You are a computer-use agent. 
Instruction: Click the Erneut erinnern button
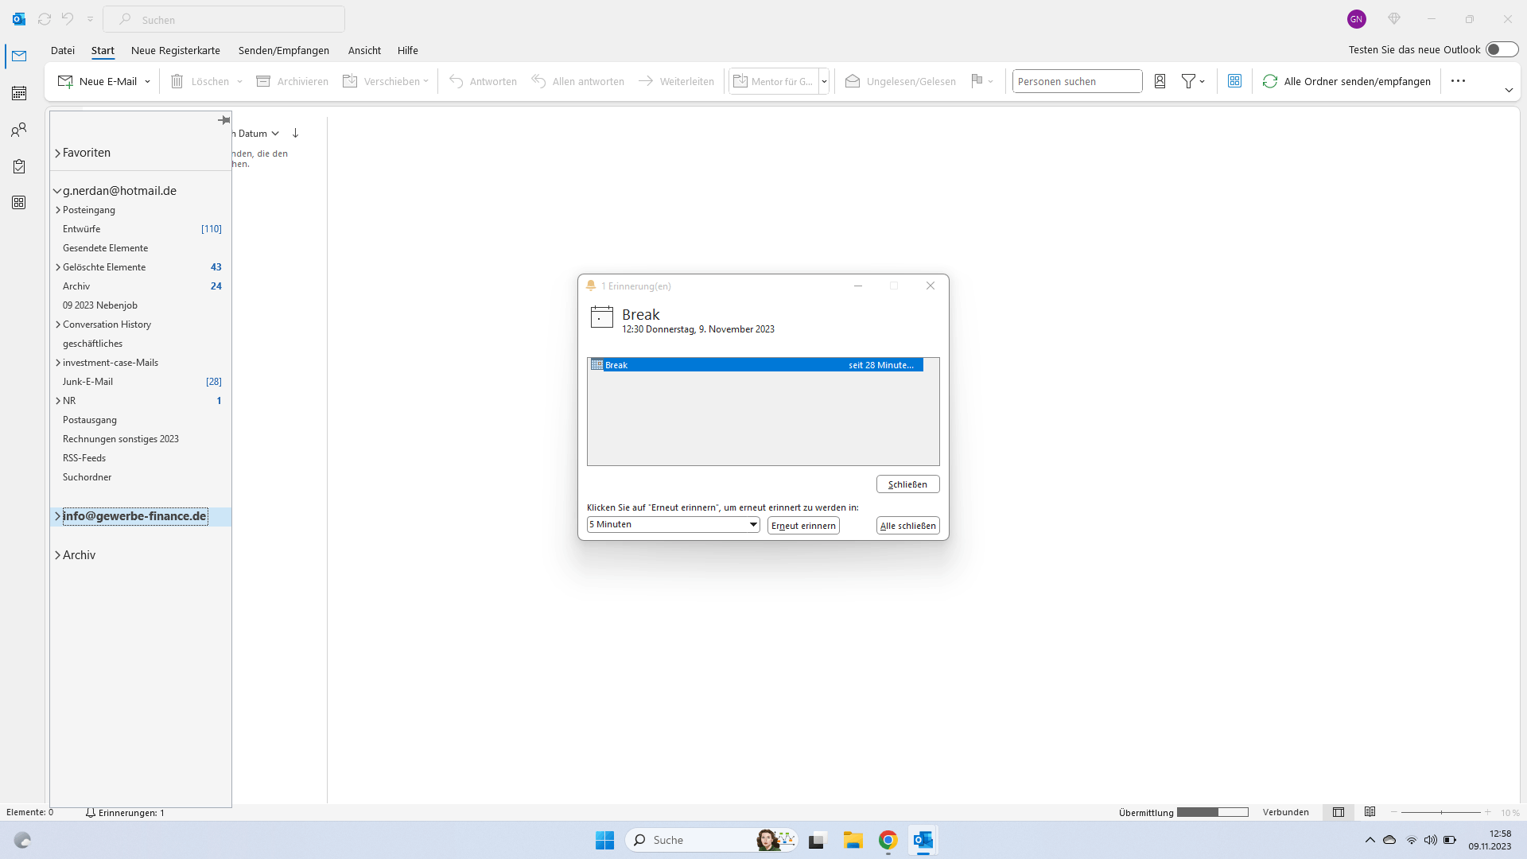point(803,526)
